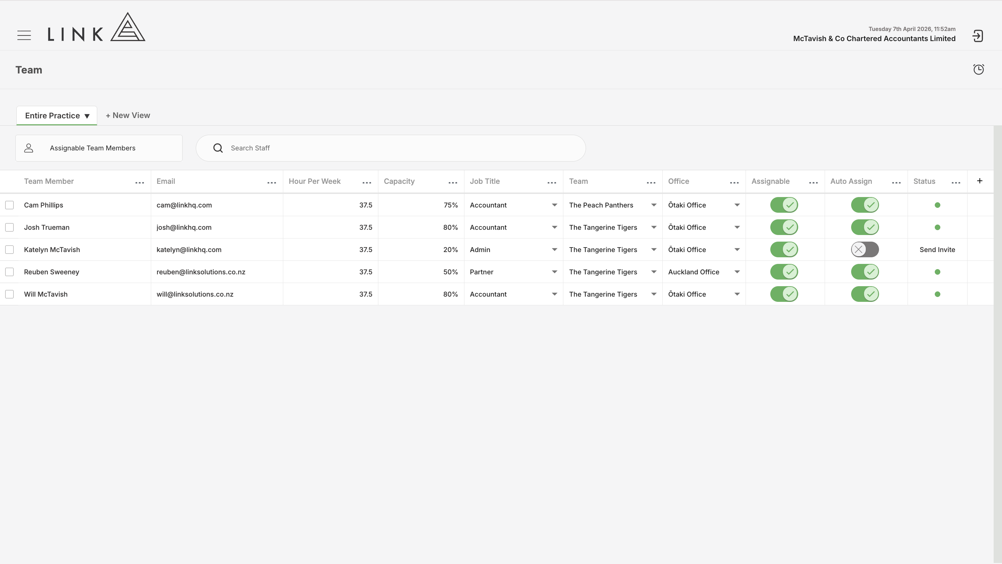Open Josh Trueman team dropdown

(654, 227)
